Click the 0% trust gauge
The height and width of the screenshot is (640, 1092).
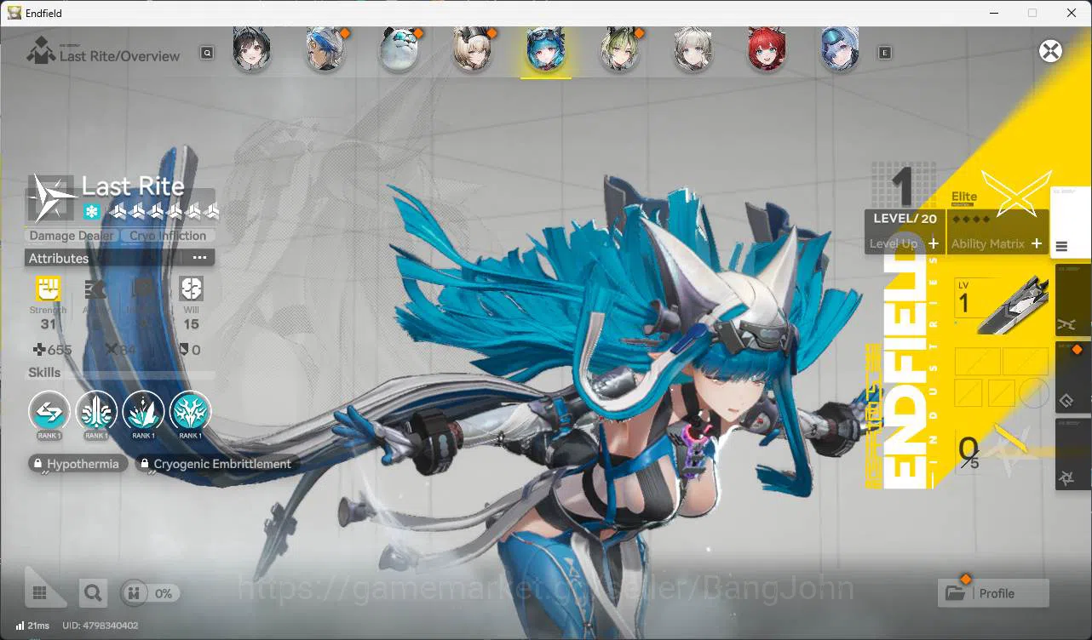tap(150, 593)
